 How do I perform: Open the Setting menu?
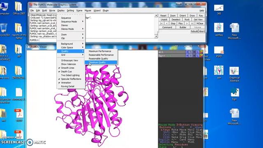click(70, 10)
